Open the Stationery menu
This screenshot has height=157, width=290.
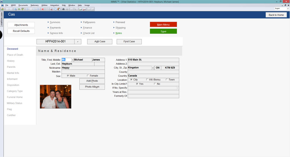[x=35, y=5]
